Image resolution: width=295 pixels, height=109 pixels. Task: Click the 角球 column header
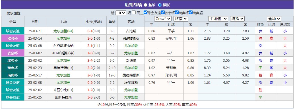tap(112, 22)
